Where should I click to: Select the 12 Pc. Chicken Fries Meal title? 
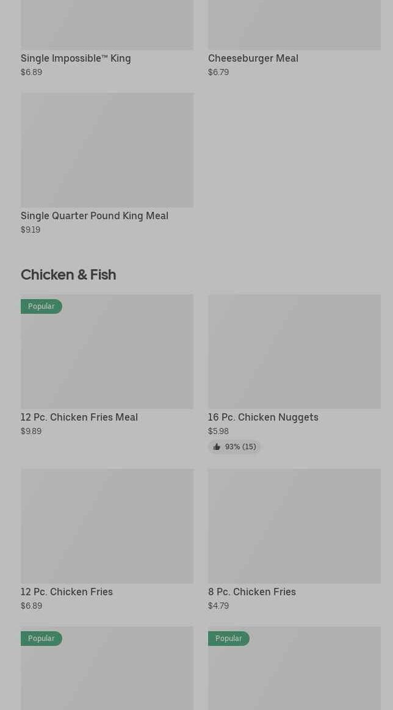(79, 418)
